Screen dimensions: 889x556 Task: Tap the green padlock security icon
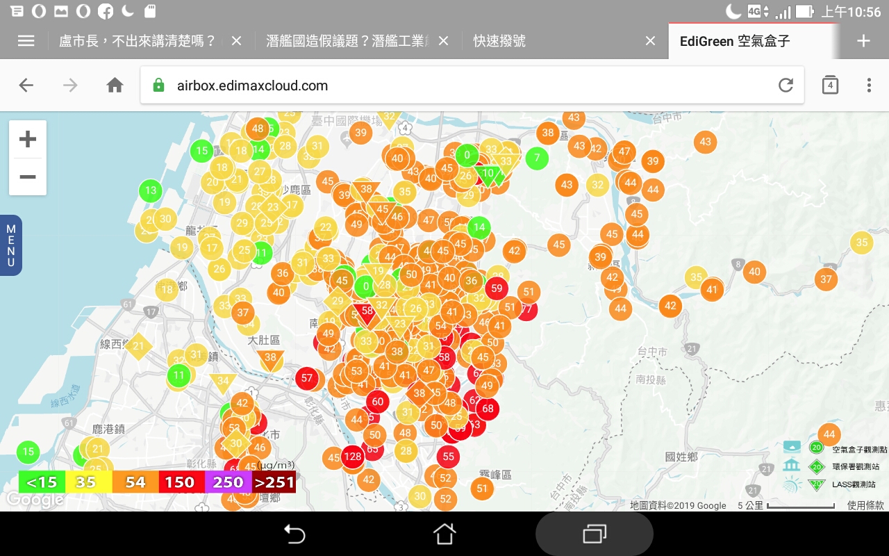[158, 85]
